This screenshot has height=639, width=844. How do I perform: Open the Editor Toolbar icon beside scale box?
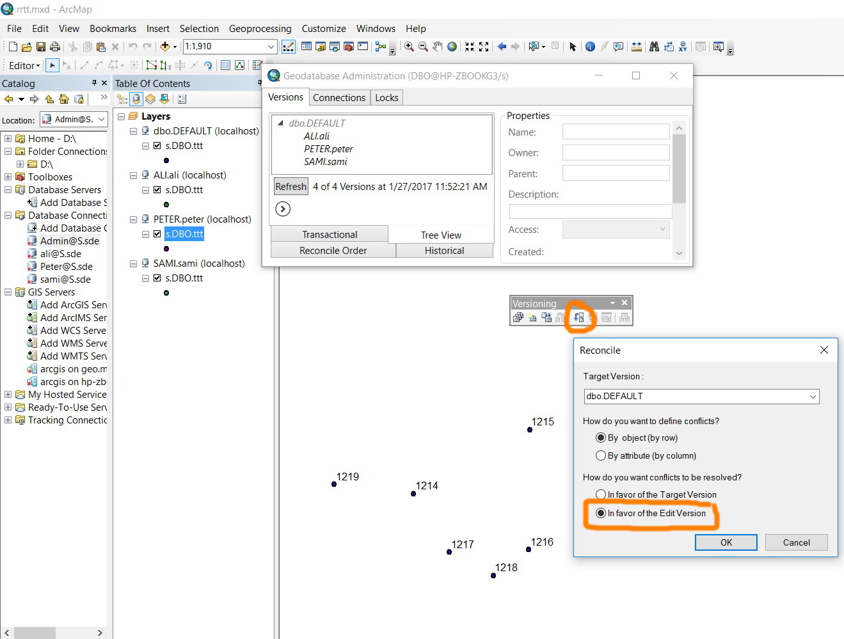click(289, 47)
